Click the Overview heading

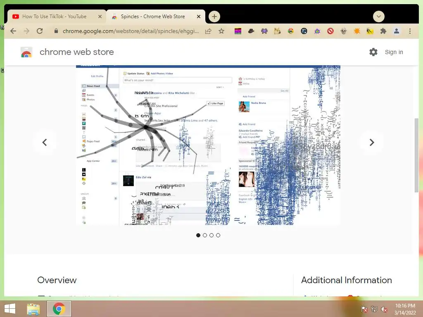tap(57, 280)
